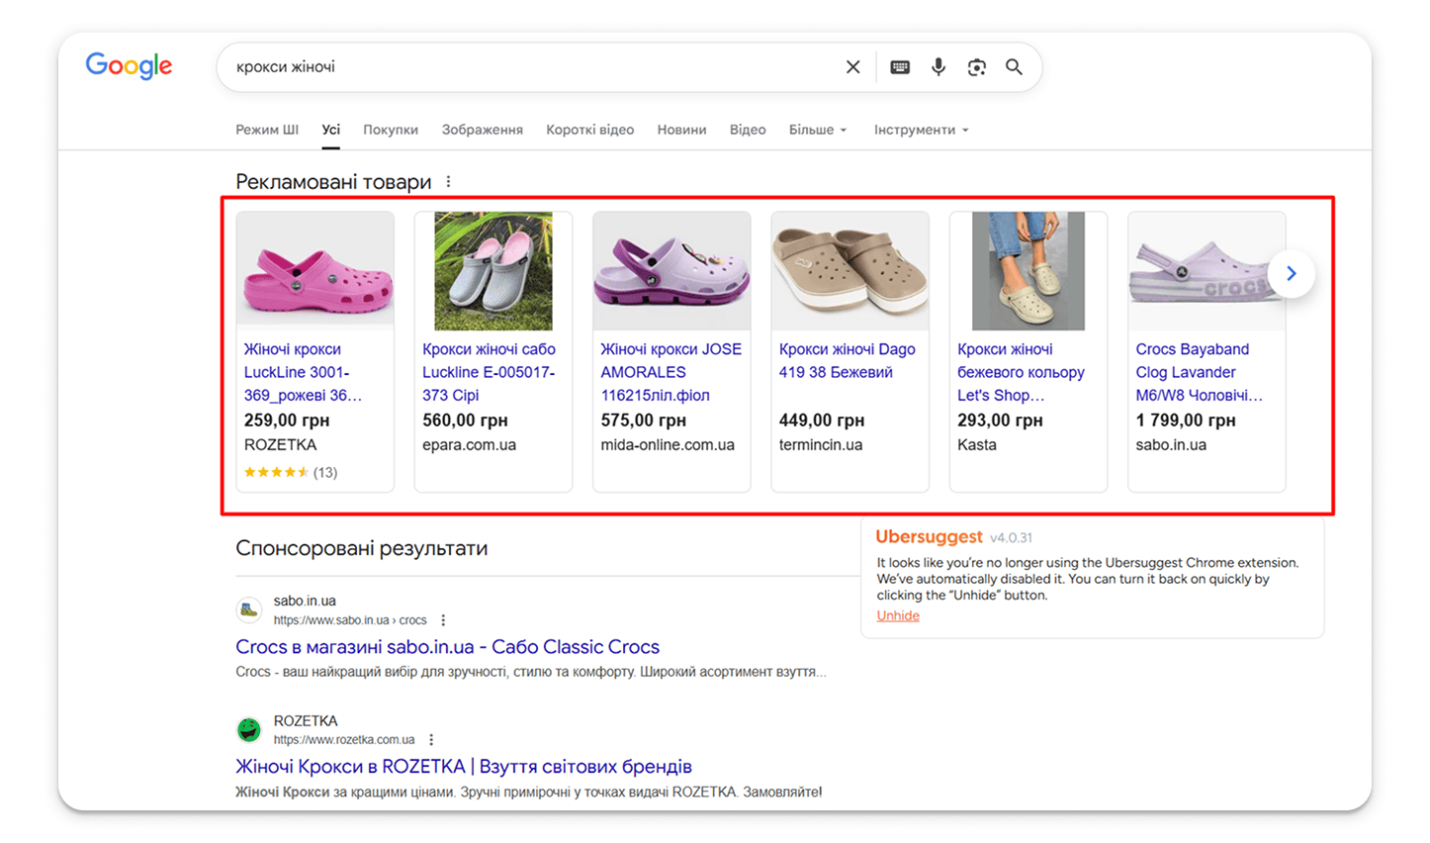Click the Unhide link in Ubersuggest notice
The width and height of the screenshot is (1430, 843).
(898, 615)
